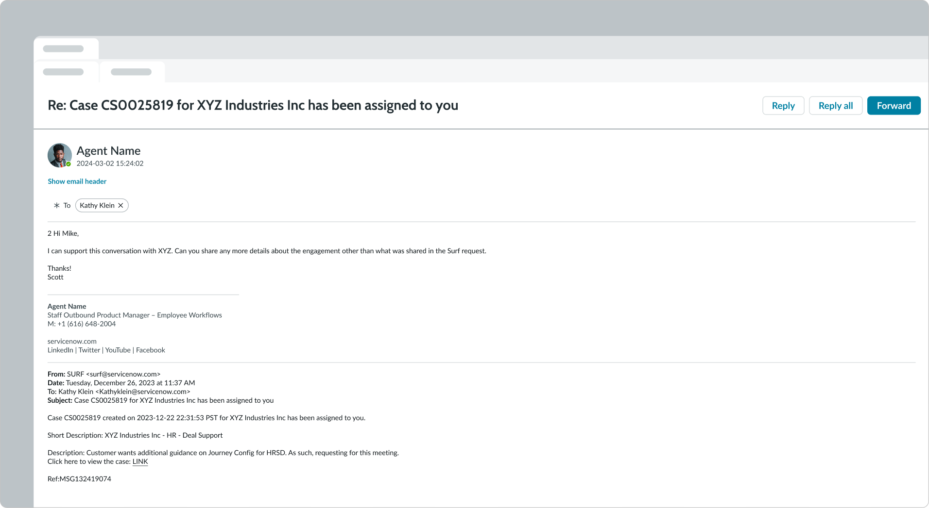Switch to the second tab in the tab bar
This screenshot has width=929, height=508.
click(132, 71)
